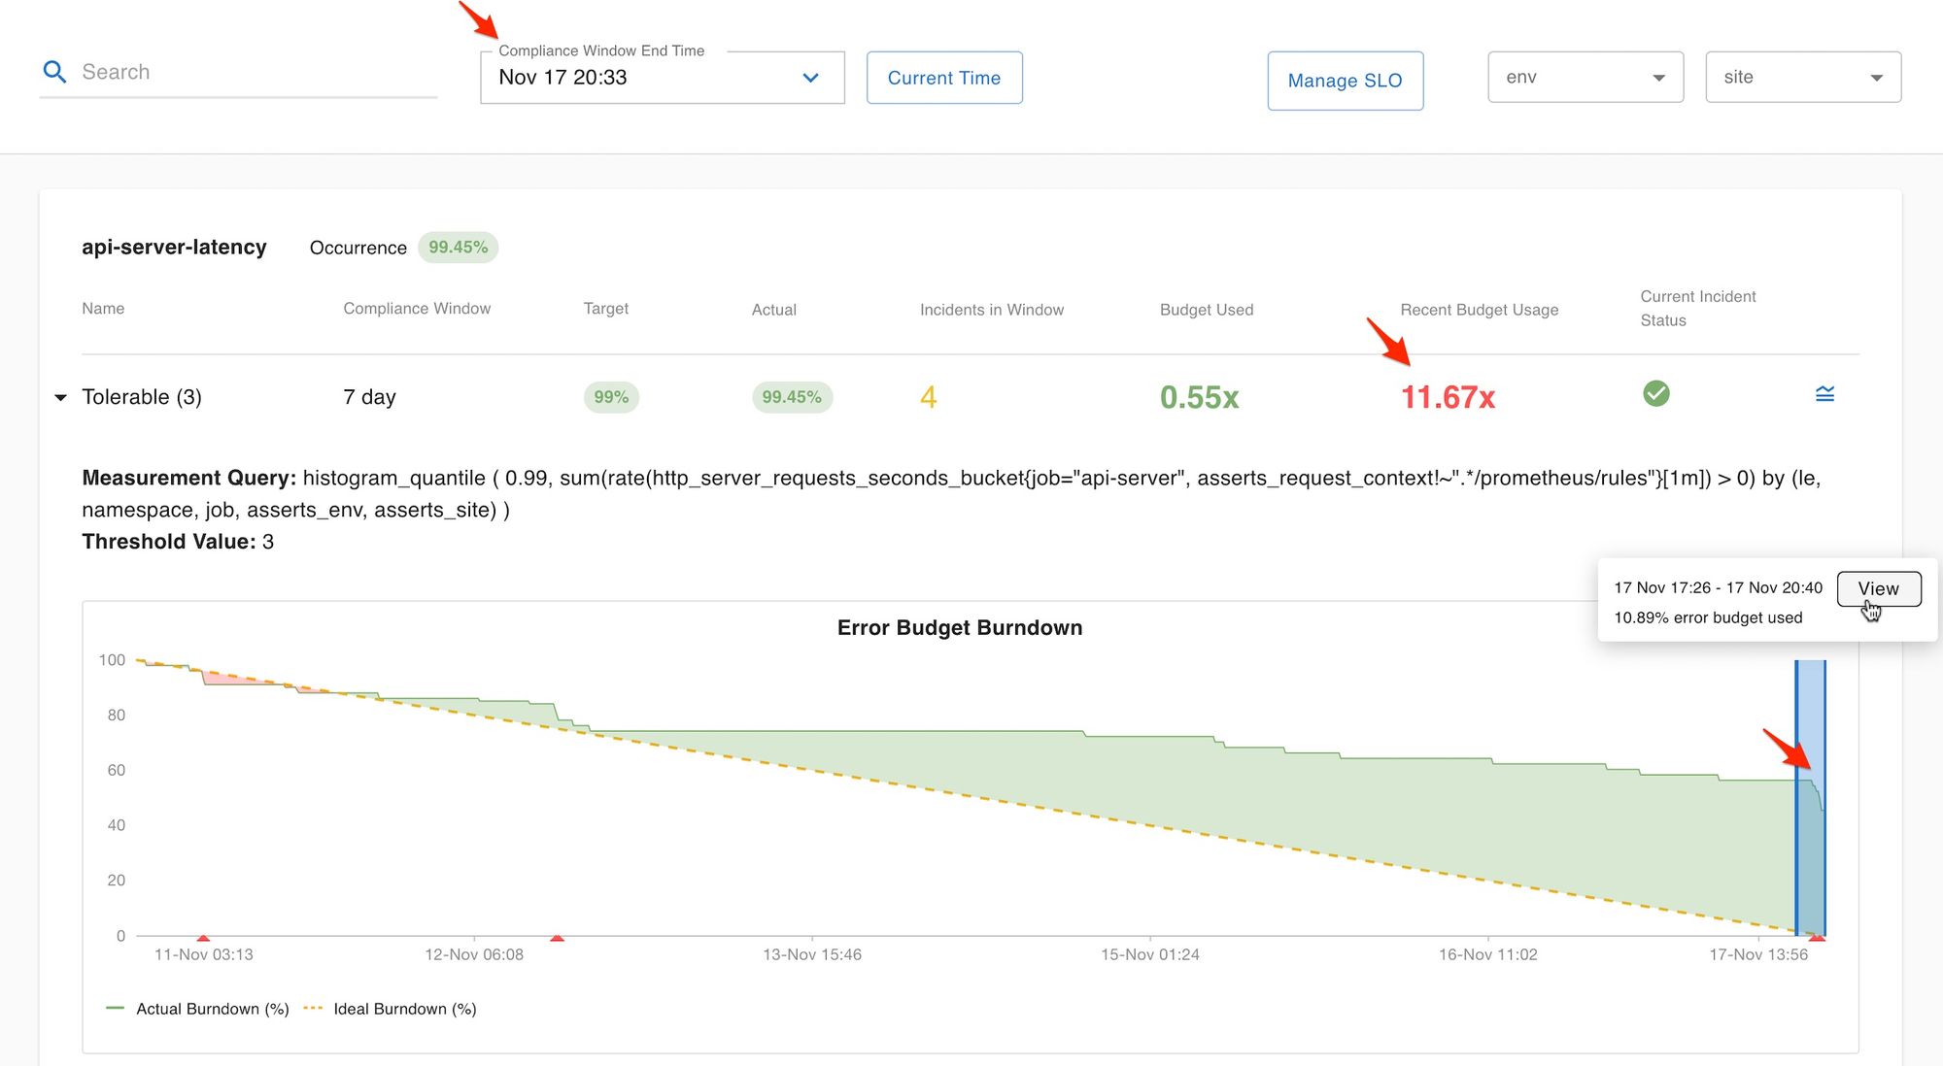This screenshot has width=1943, height=1066.
Task: Click the 11.67x recent budget usage value
Action: [1447, 397]
